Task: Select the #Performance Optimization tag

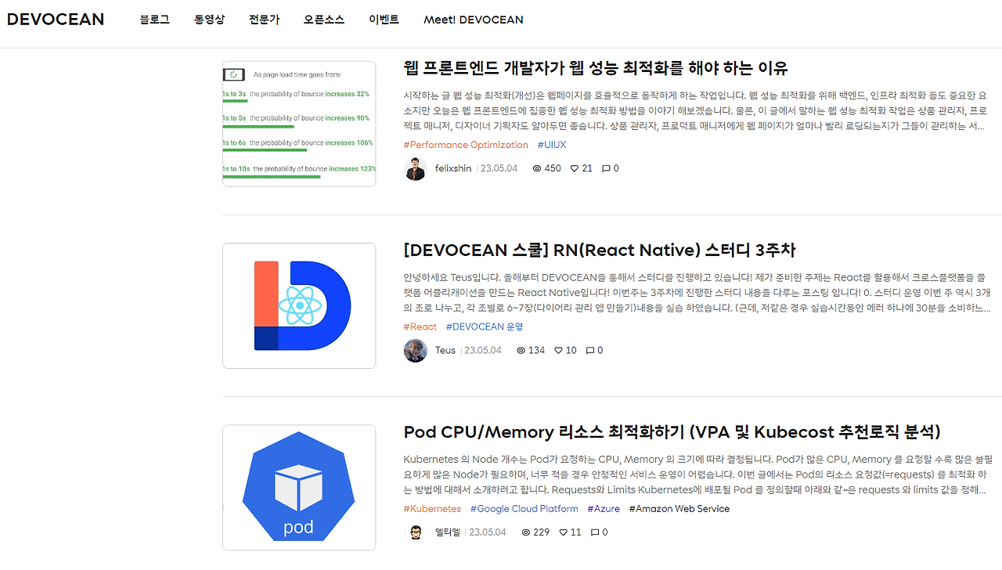Action: [x=466, y=145]
